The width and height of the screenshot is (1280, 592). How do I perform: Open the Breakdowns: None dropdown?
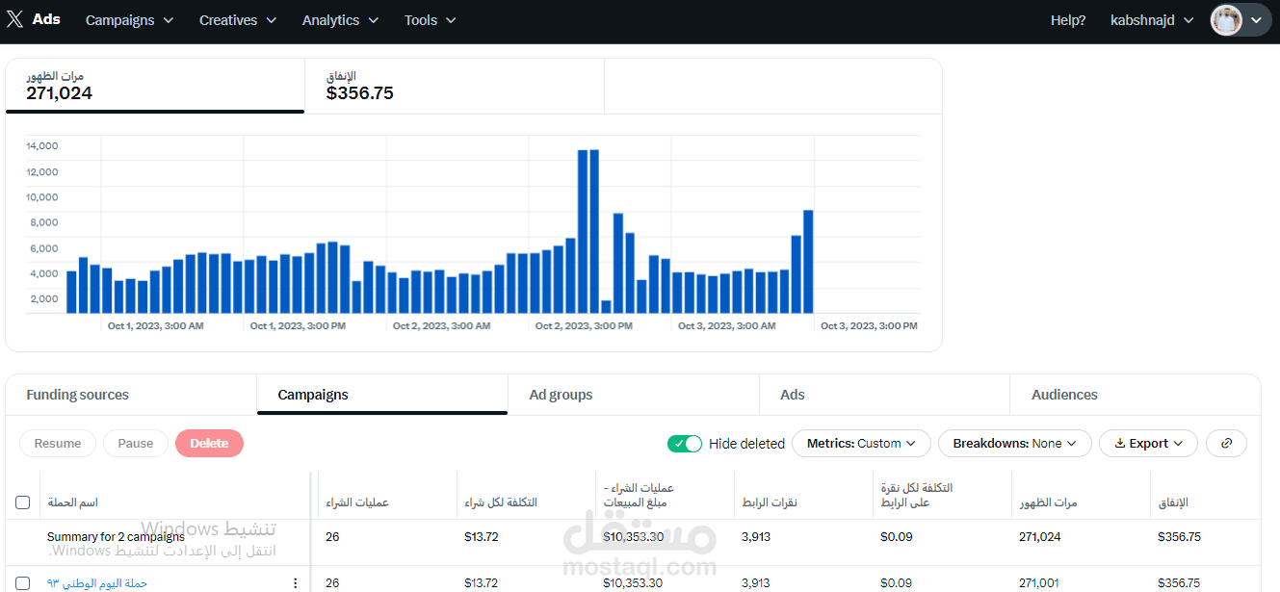(x=1014, y=443)
